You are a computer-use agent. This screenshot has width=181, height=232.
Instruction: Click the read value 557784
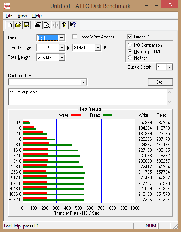click(x=163, y=172)
